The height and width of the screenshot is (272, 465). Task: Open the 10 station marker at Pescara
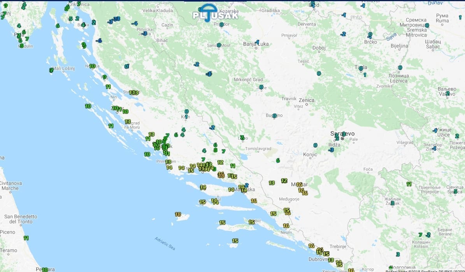[x=45, y=269]
